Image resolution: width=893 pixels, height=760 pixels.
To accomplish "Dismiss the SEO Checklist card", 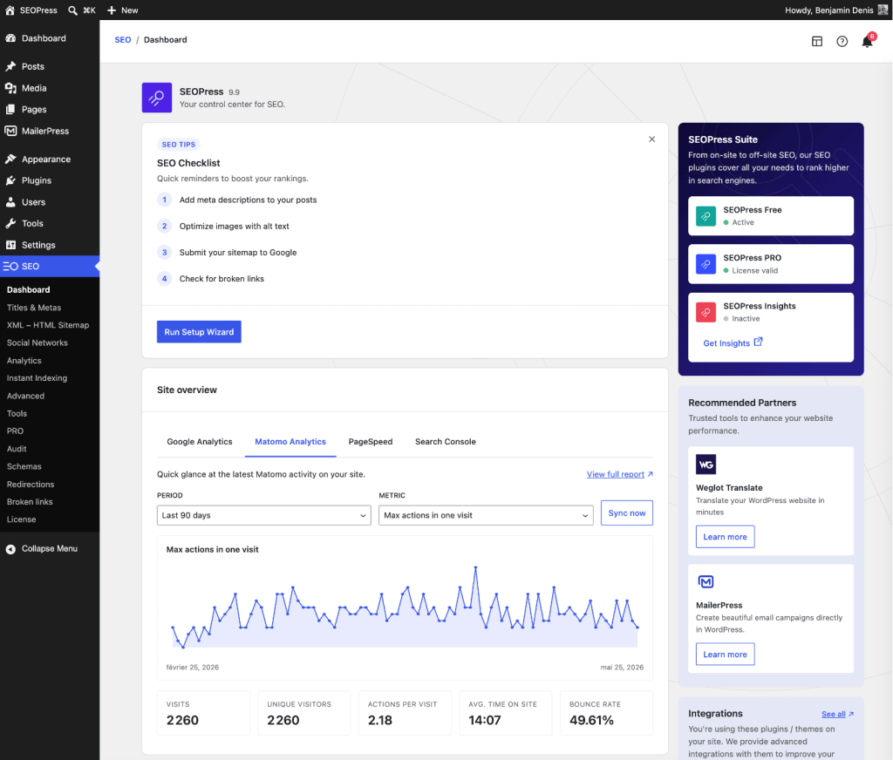I will click(651, 139).
